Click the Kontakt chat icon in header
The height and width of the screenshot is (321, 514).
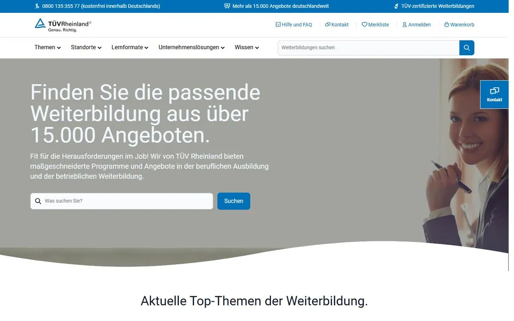click(x=328, y=25)
